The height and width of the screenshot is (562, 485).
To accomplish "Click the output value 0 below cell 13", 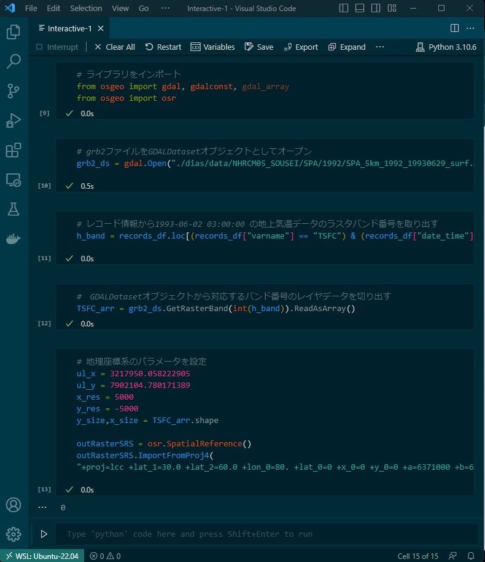I will click(x=63, y=507).
